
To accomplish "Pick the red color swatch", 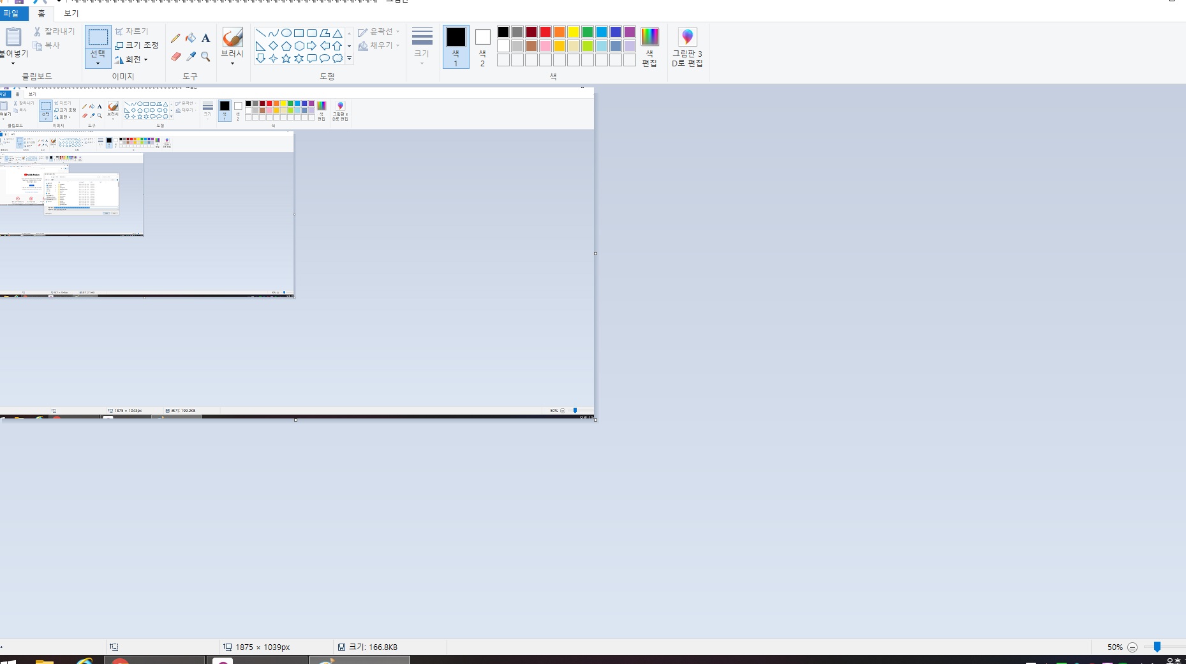I will (x=545, y=32).
